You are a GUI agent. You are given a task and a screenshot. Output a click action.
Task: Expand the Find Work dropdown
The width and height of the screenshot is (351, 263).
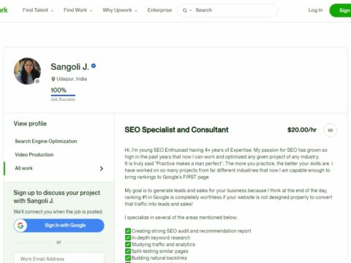coord(78,10)
